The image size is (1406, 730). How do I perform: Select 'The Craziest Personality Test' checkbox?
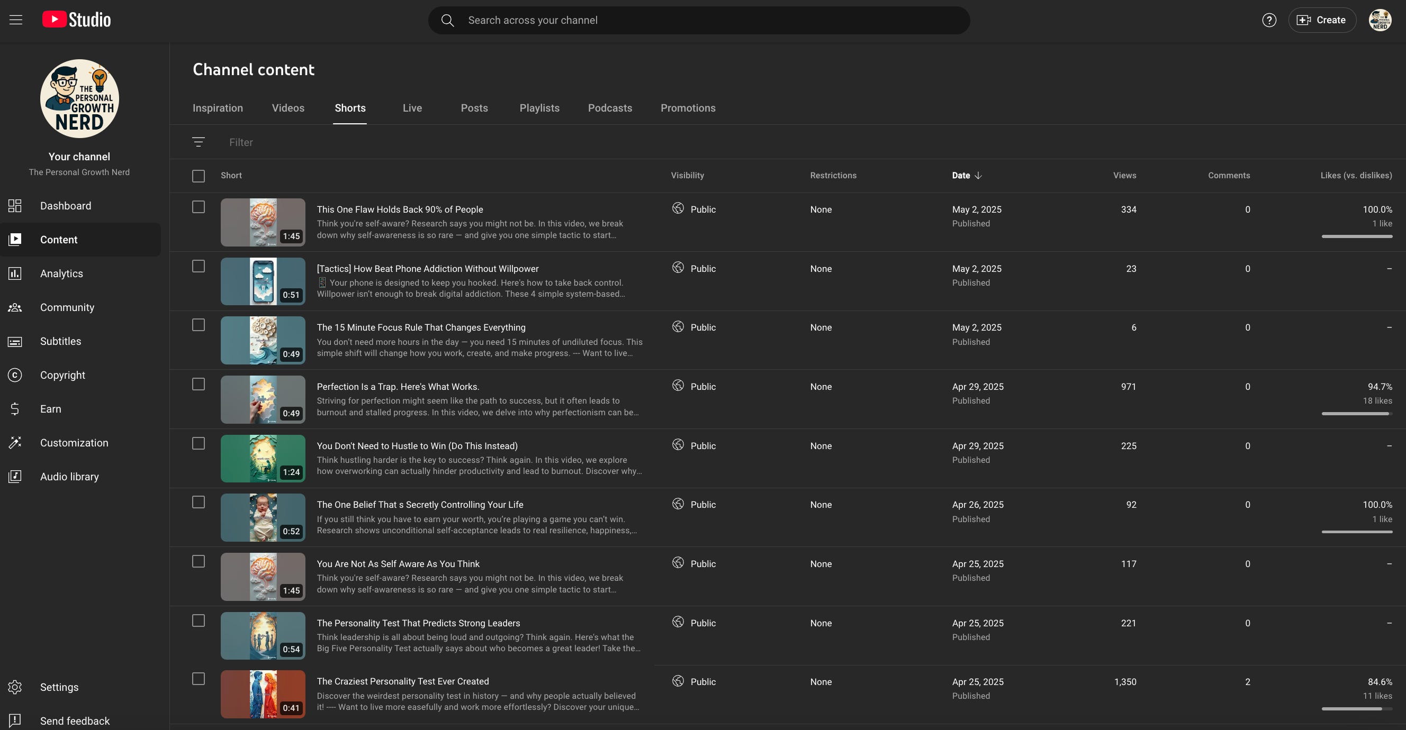[x=199, y=679]
